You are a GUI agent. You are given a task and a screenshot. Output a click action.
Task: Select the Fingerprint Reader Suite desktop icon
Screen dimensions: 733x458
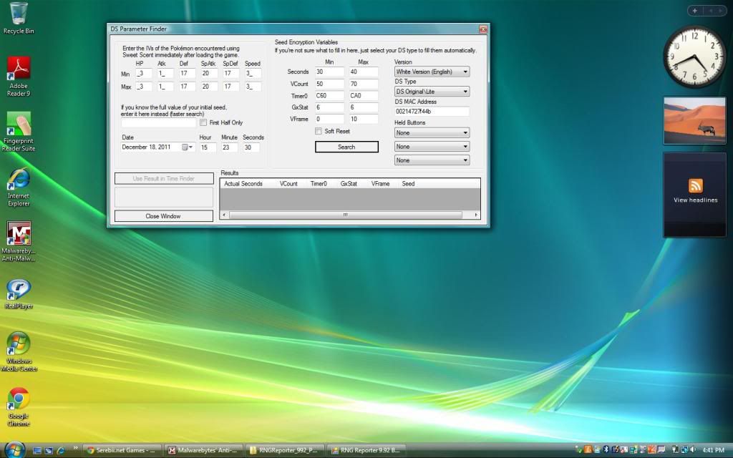coord(18,132)
